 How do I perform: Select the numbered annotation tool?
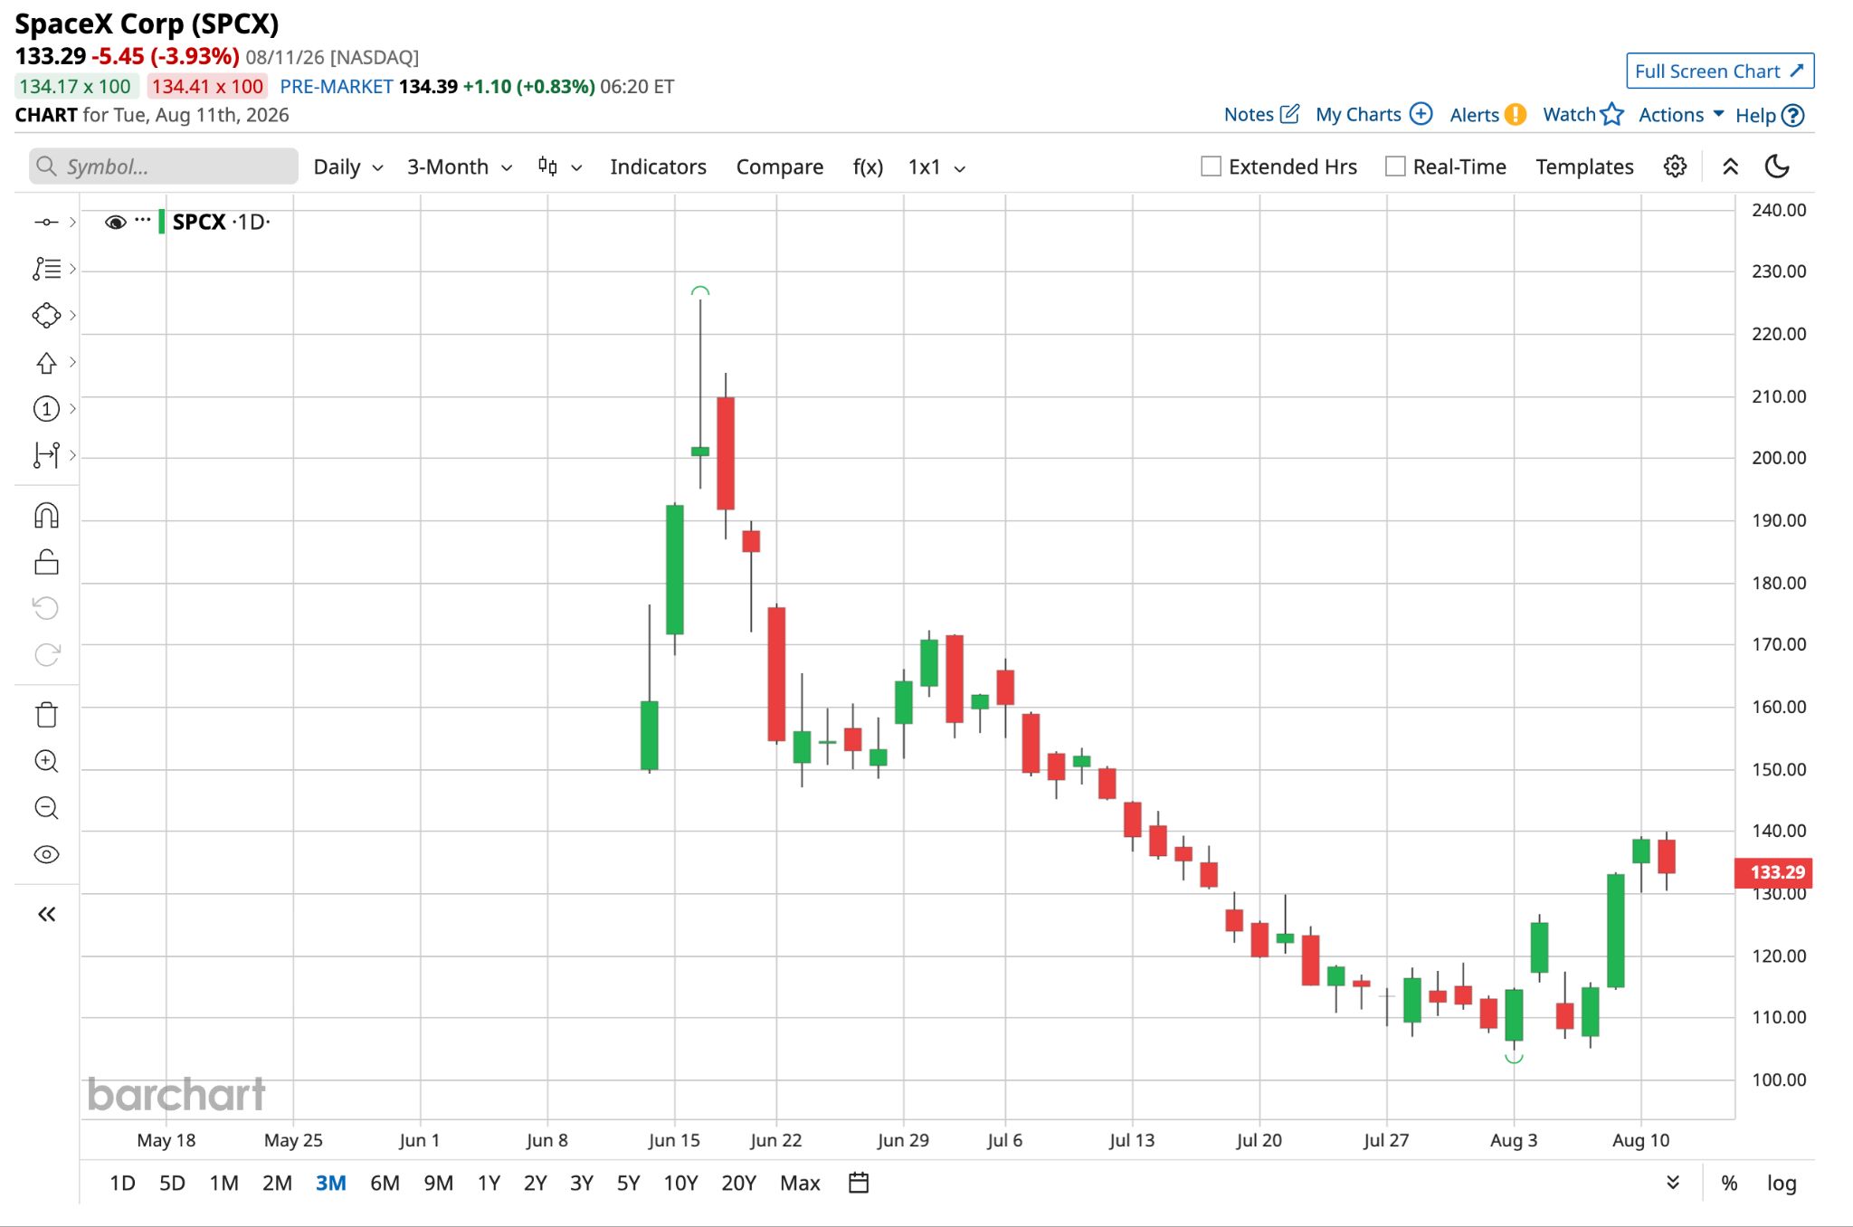[x=46, y=409]
